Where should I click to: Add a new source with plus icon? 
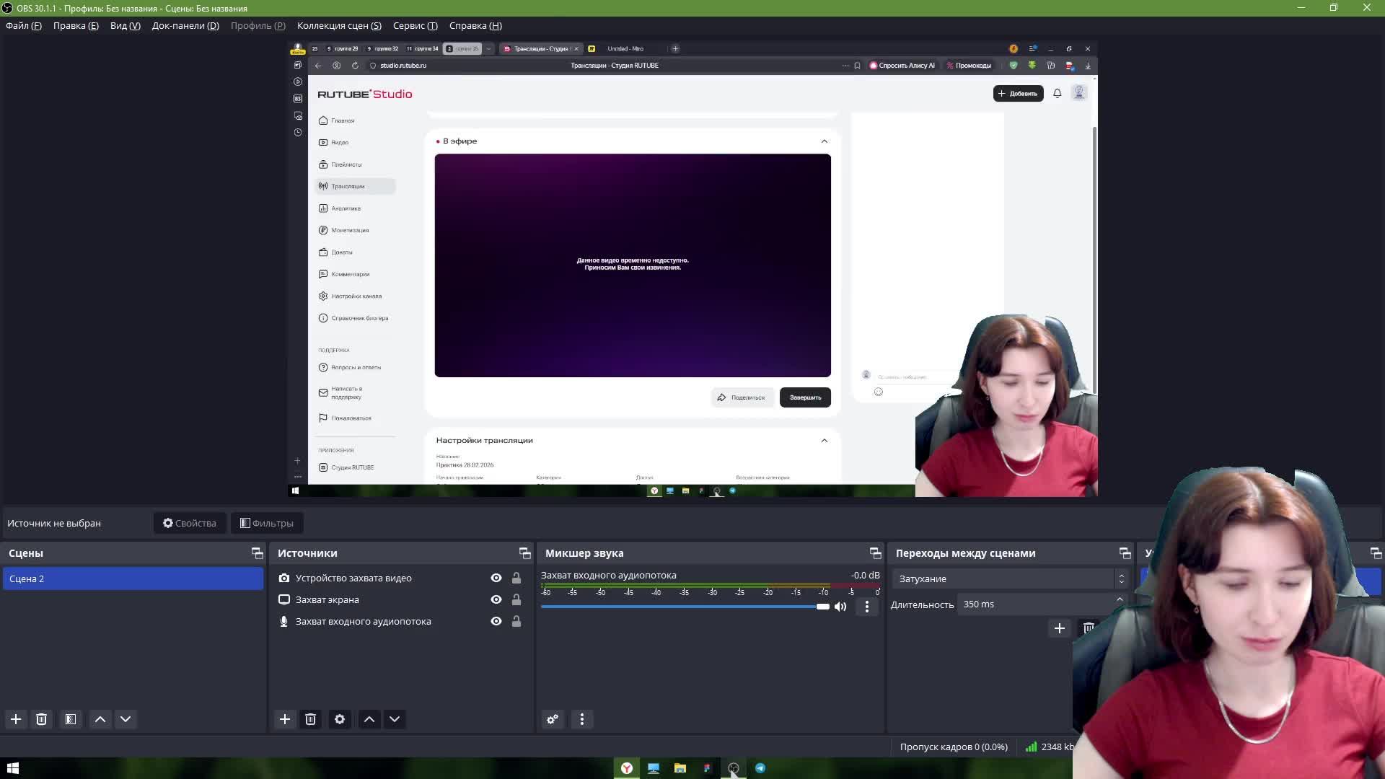(285, 719)
